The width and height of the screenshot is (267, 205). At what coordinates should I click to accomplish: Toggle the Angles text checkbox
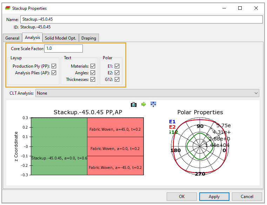93,73
